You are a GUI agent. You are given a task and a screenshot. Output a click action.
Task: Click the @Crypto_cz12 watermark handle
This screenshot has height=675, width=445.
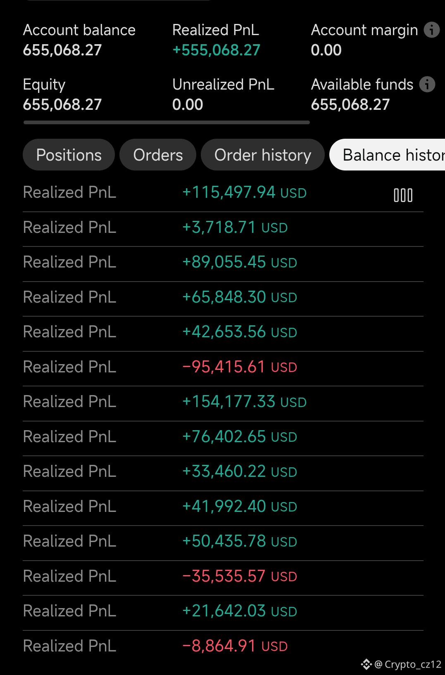coord(408,664)
